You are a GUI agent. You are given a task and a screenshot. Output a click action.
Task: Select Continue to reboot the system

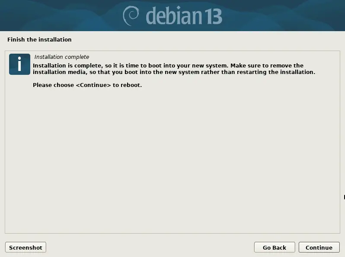pyautogui.click(x=319, y=247)
